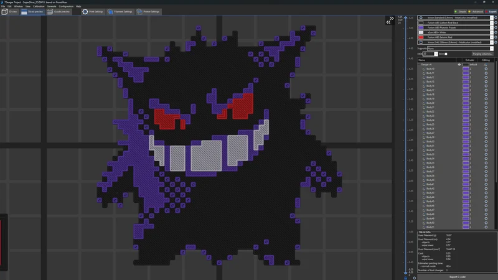Edit the print profile with the gear icon
Viewport: 498px width, 280px height.
coord(496,18)
